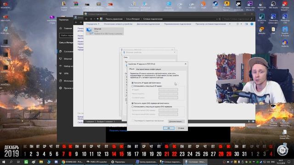294x165 pixels.
Task: Switch to Параметры taskbar button
Action: tap(121, 162)
